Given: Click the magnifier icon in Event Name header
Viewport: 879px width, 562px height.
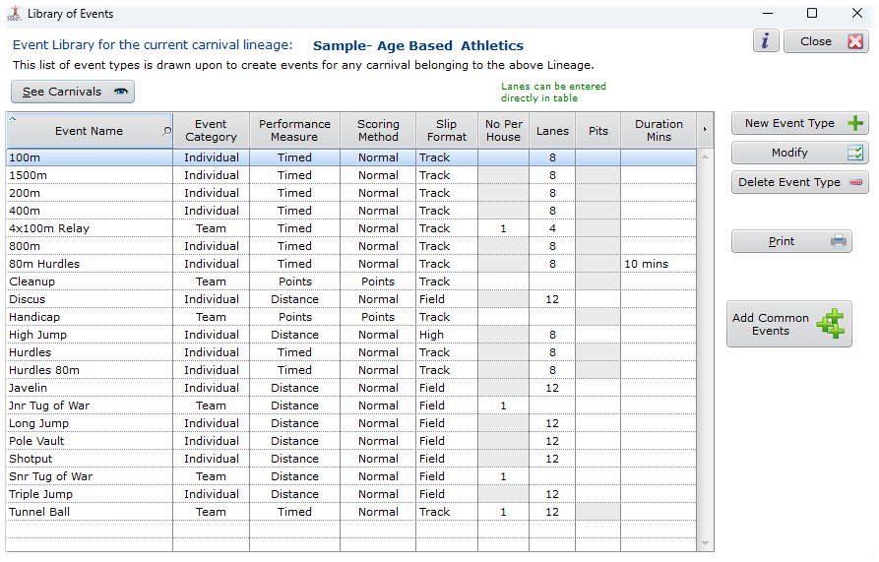Looking at the screenshot, I should [166, 131].
